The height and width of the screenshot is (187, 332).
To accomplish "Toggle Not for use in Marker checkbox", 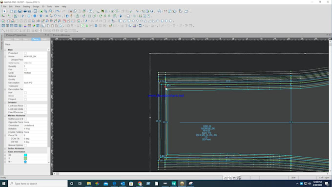I will click(x=25, y=119).
